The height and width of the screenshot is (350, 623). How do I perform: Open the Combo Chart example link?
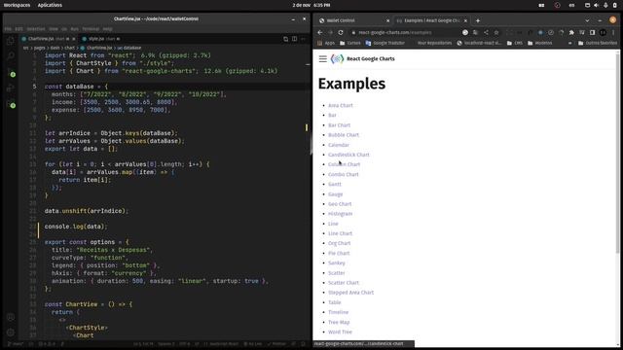[344, 174]
